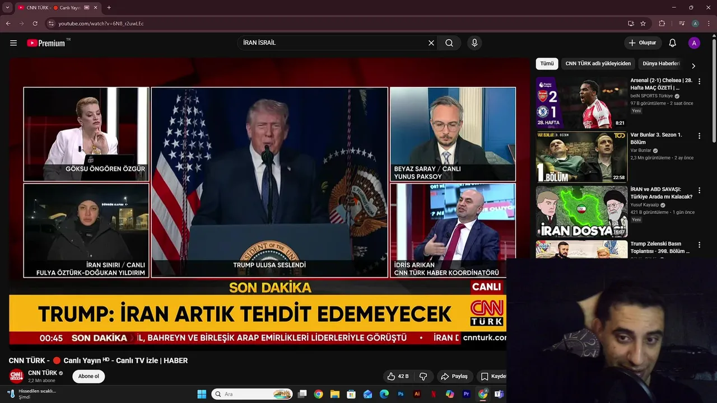This screenshot has width=717, height=403.
Task: Subscribe with the Abone ol button
Action: 89,376
